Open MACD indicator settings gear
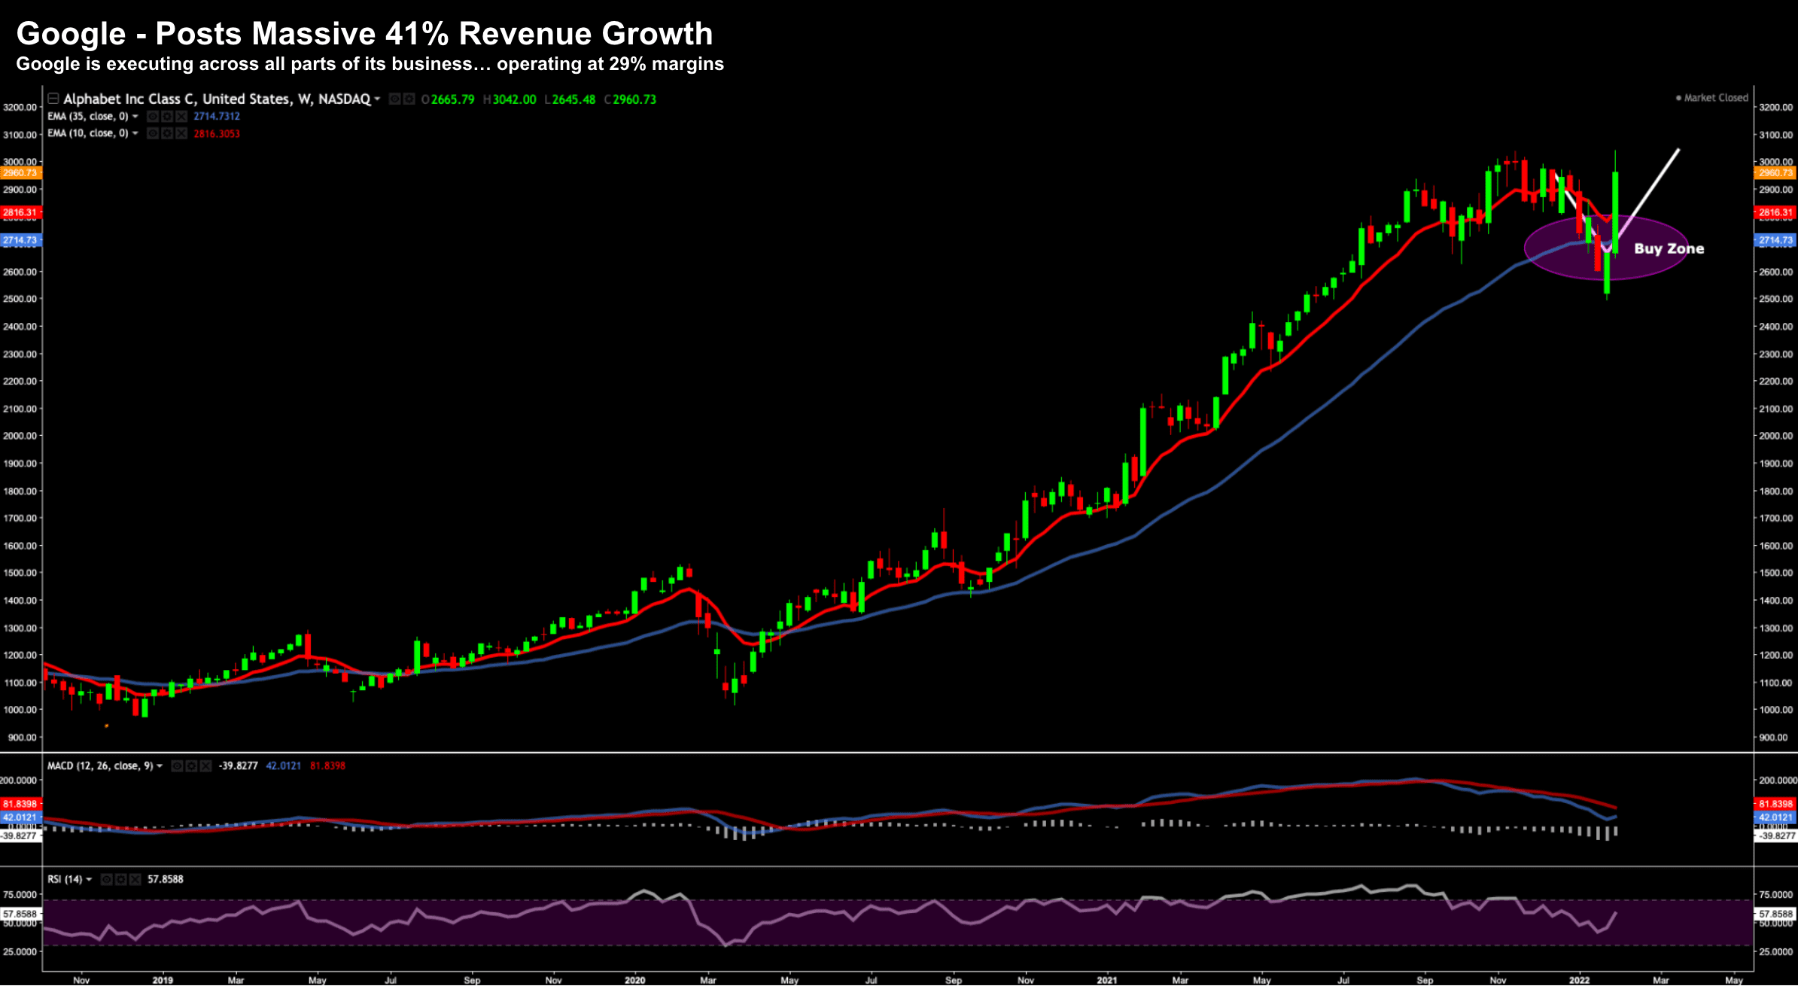The height and width of the screenshot is (986, 1798). tap(191, 766)
